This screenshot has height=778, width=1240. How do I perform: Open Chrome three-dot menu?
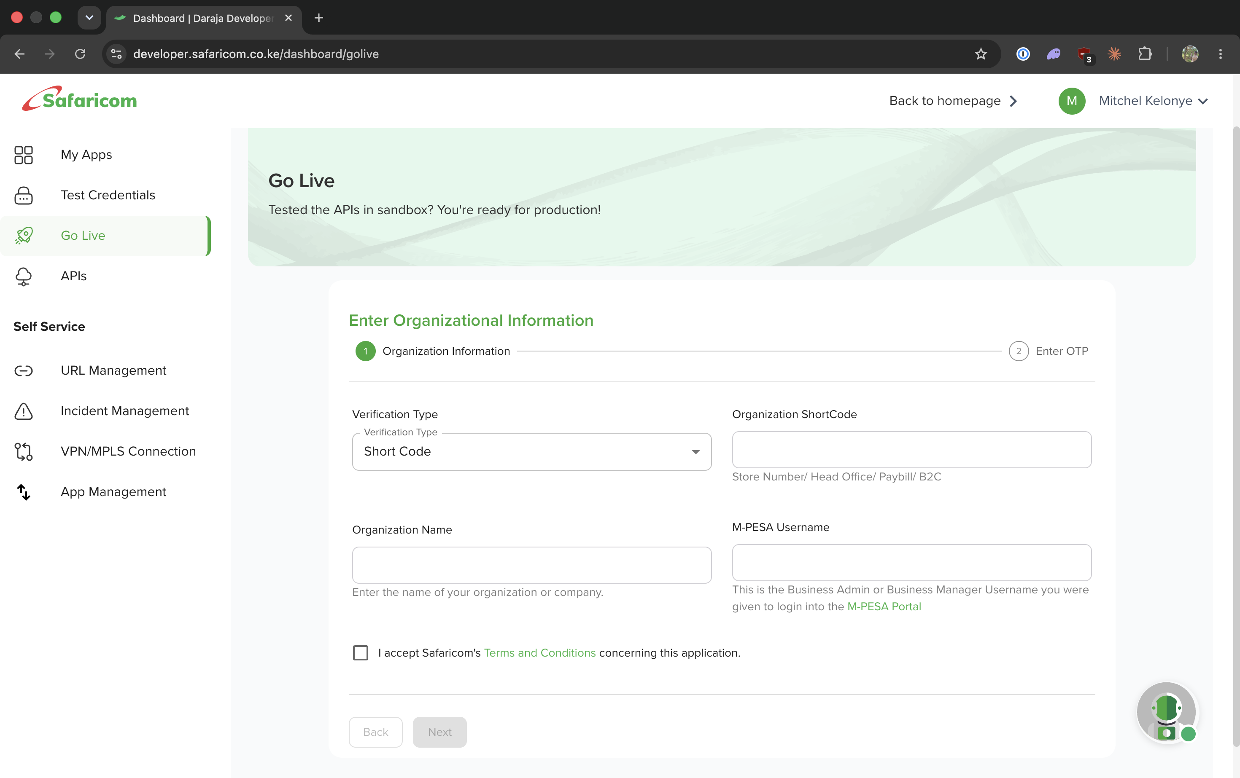coord(1220,54)
